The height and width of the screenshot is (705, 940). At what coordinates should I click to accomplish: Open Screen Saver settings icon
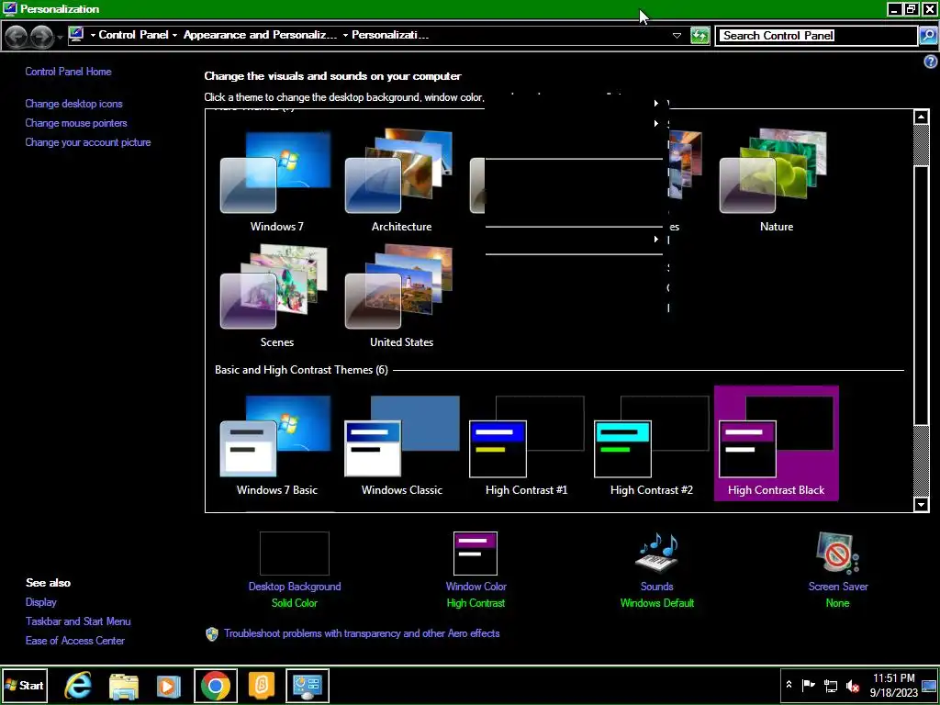[837, 554]
